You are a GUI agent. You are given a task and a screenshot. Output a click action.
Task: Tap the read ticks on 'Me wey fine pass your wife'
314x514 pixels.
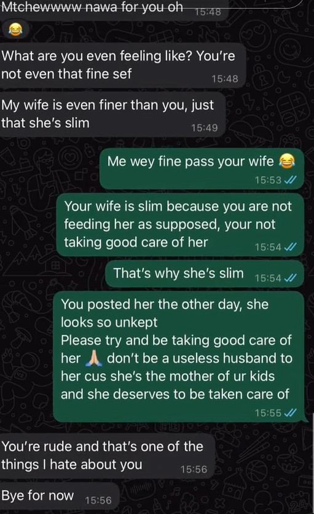(x=291, y=180)
